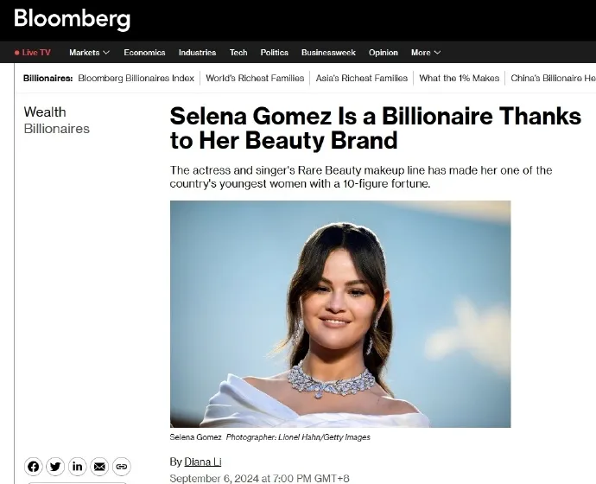This screenshot has height=484, width=596.
Task: Expand the Markets dropdown menu
Action: coord(89,53)
